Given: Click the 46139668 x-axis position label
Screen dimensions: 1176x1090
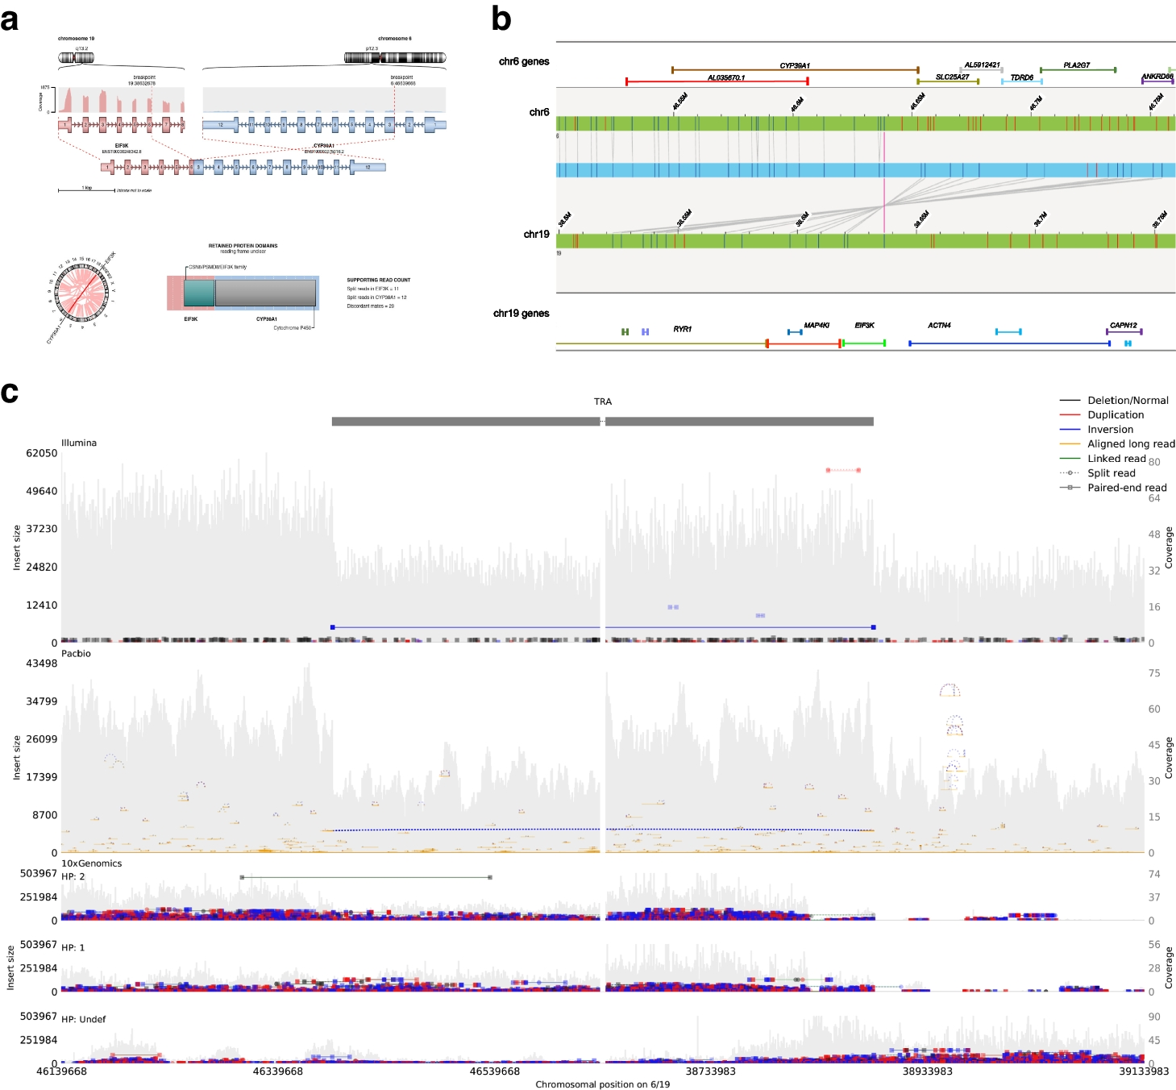Looking at the screenshot, I should [62, 1071].
